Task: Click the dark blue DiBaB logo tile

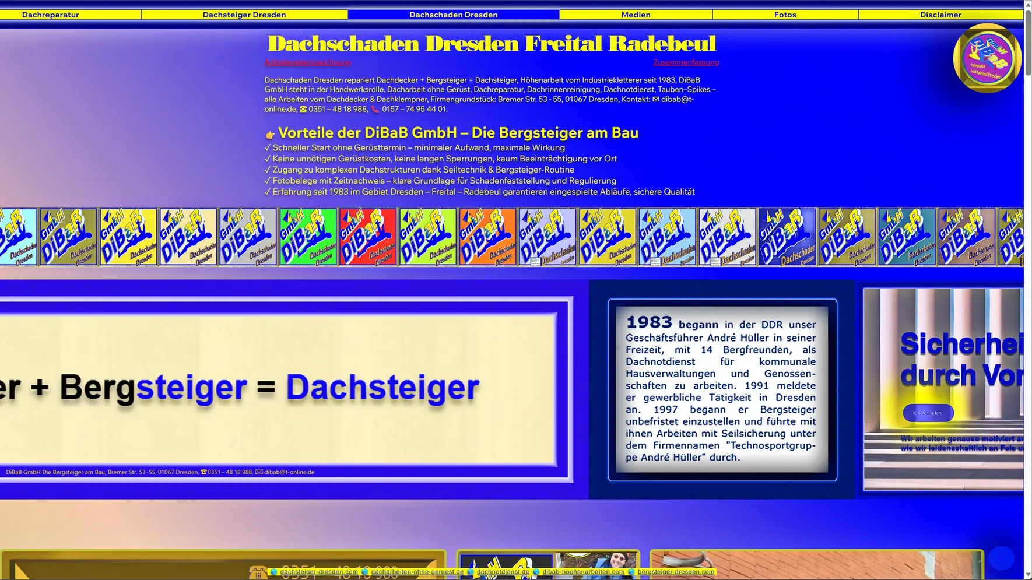Action: [x=787, y=237]
